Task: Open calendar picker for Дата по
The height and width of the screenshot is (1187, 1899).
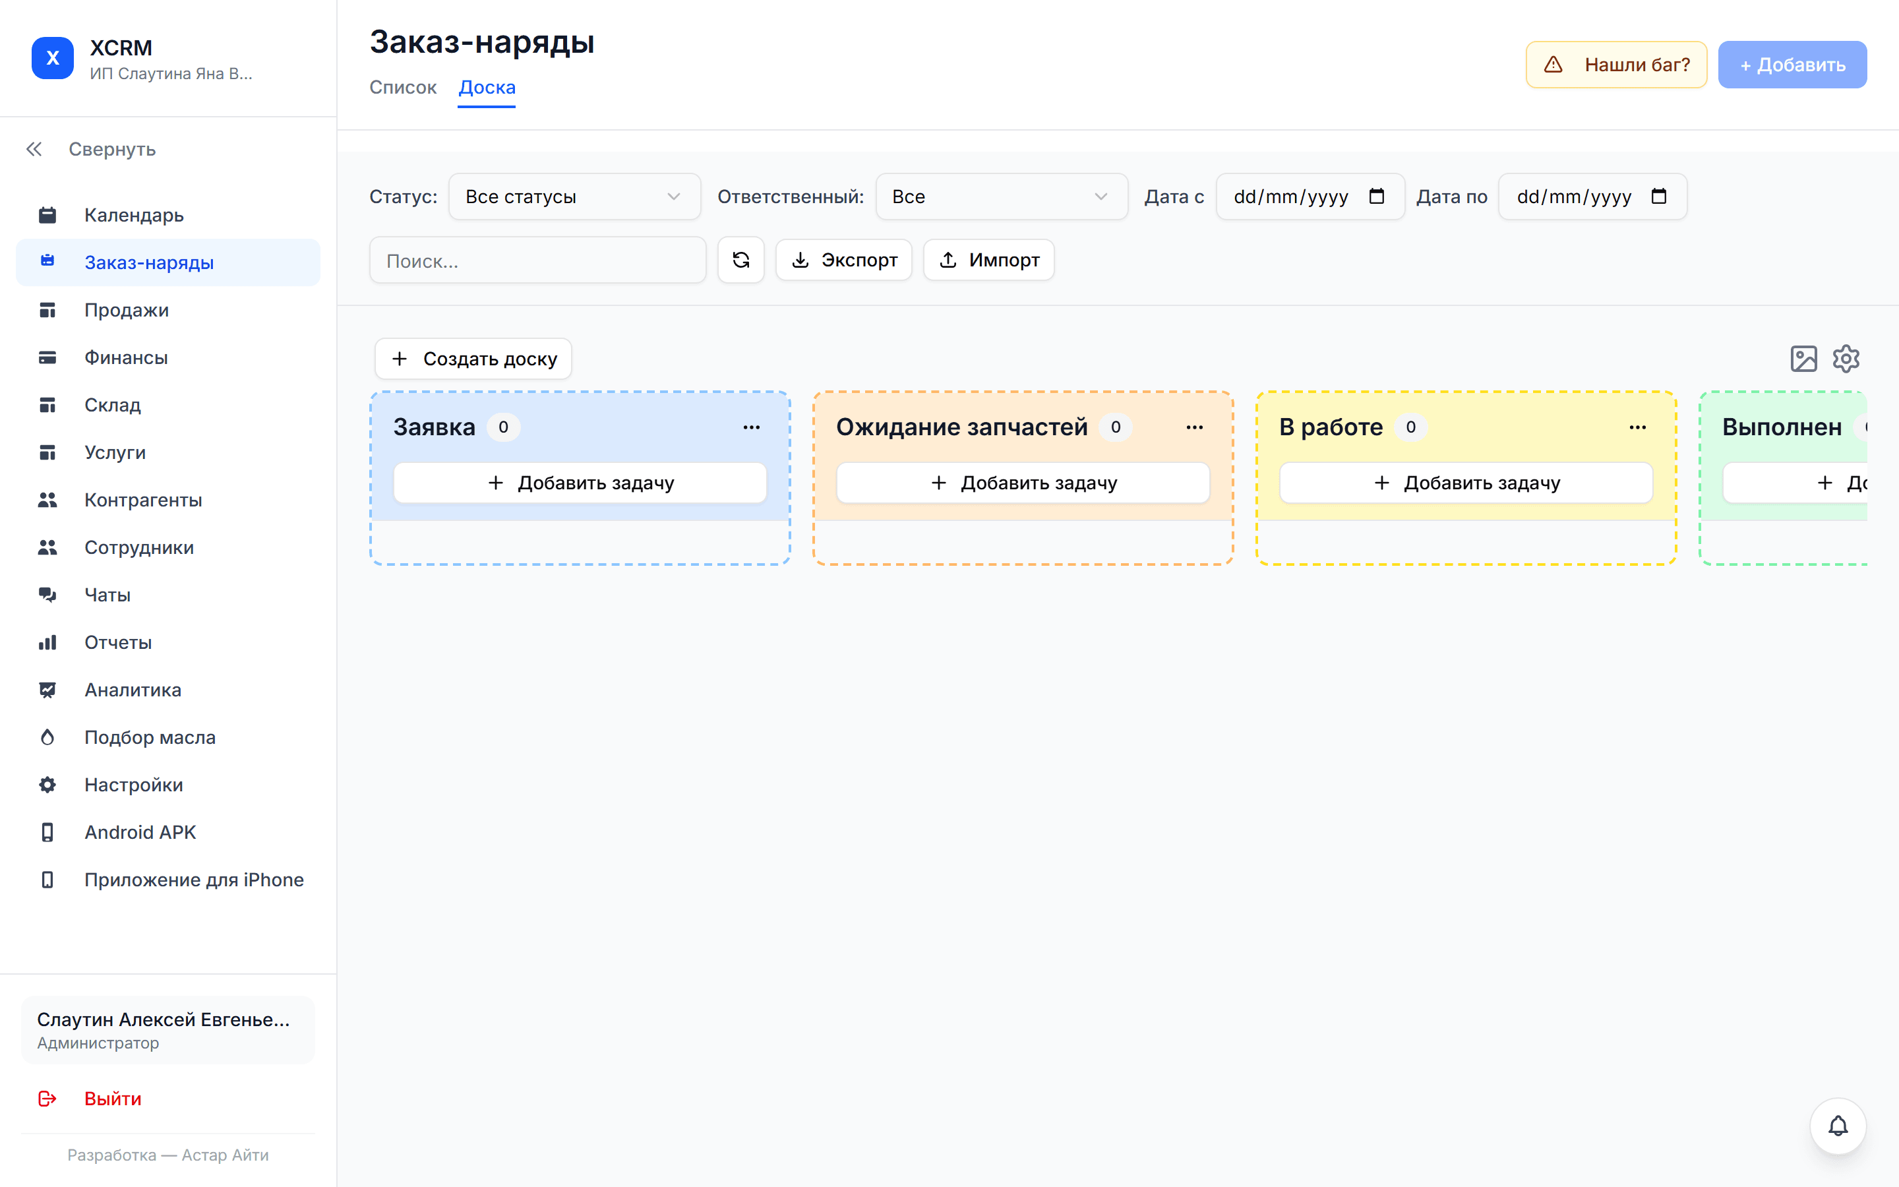Action: (x=1659, y=195)
